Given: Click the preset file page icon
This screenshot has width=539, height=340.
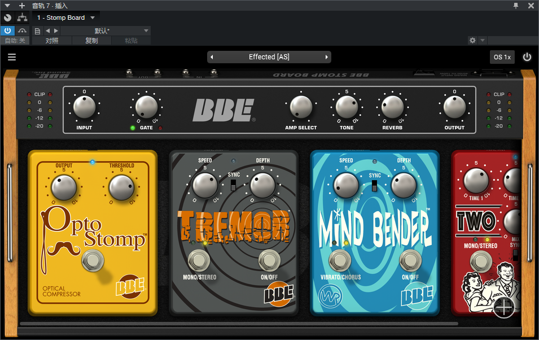Looking at the screenshot, I should [38, 30].
